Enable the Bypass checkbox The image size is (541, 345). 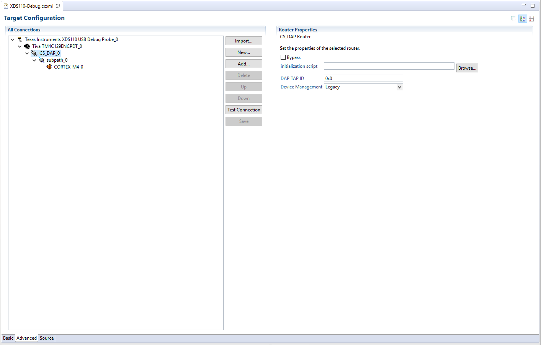tap(283, 57)
